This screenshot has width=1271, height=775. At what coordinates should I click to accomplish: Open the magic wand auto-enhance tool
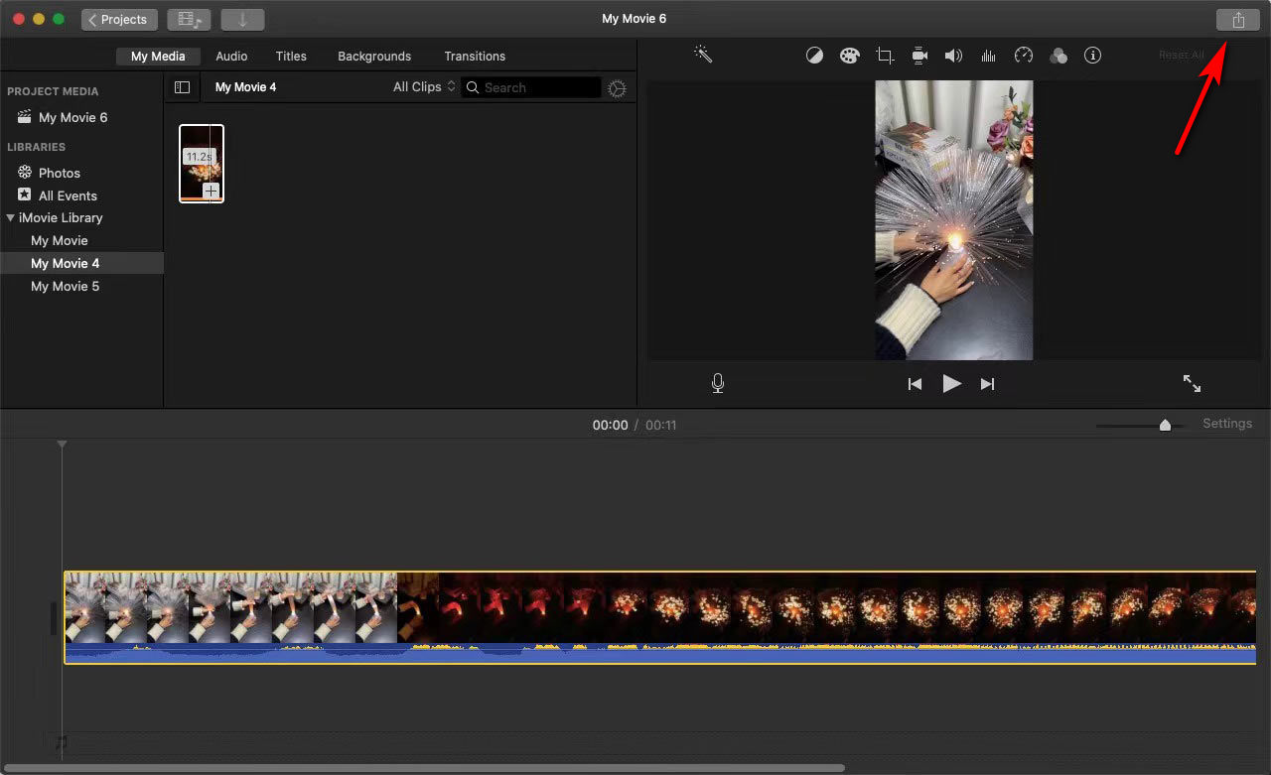(703, 55)
